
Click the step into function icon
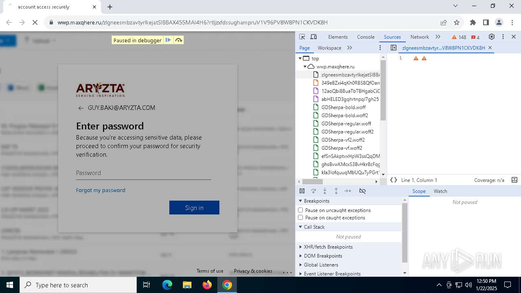325,191
